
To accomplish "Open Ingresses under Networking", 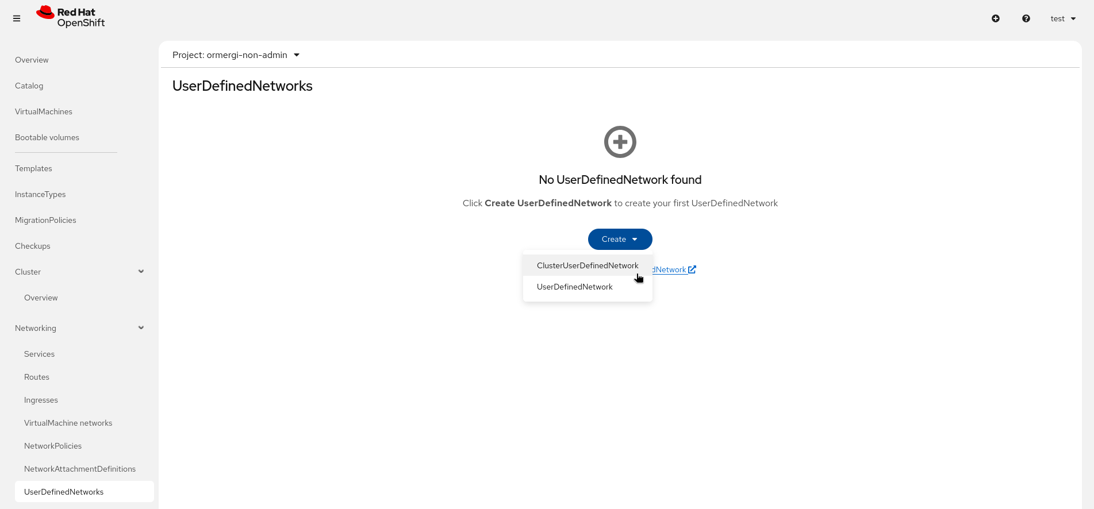I will tap(41, 400).
